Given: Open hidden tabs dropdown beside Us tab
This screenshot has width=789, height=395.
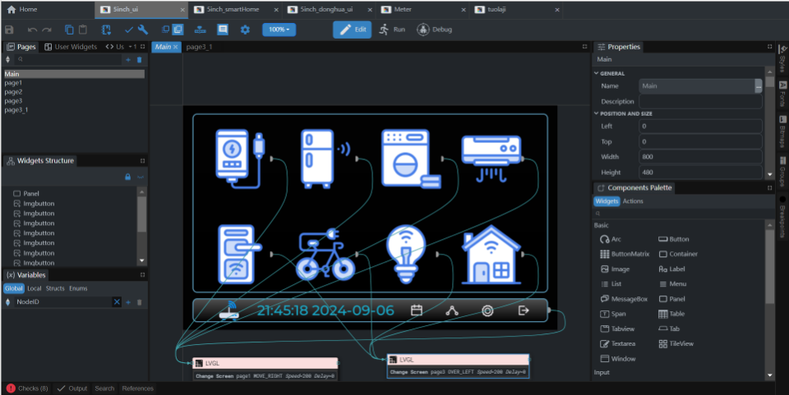Looking at the screenshot, I should 132,47.
